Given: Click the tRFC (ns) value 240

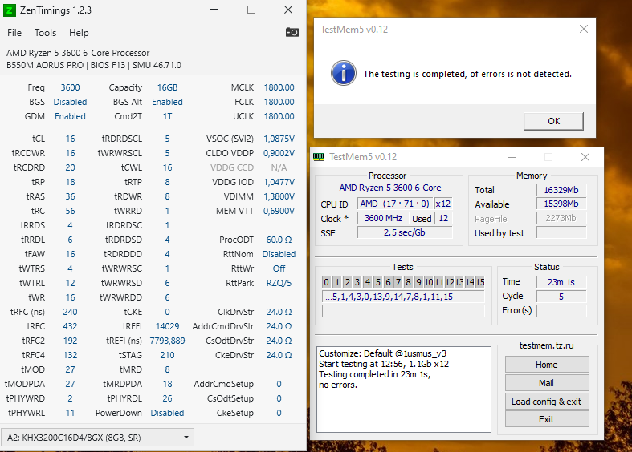Looking at the screenshot, I should (70, 312).
